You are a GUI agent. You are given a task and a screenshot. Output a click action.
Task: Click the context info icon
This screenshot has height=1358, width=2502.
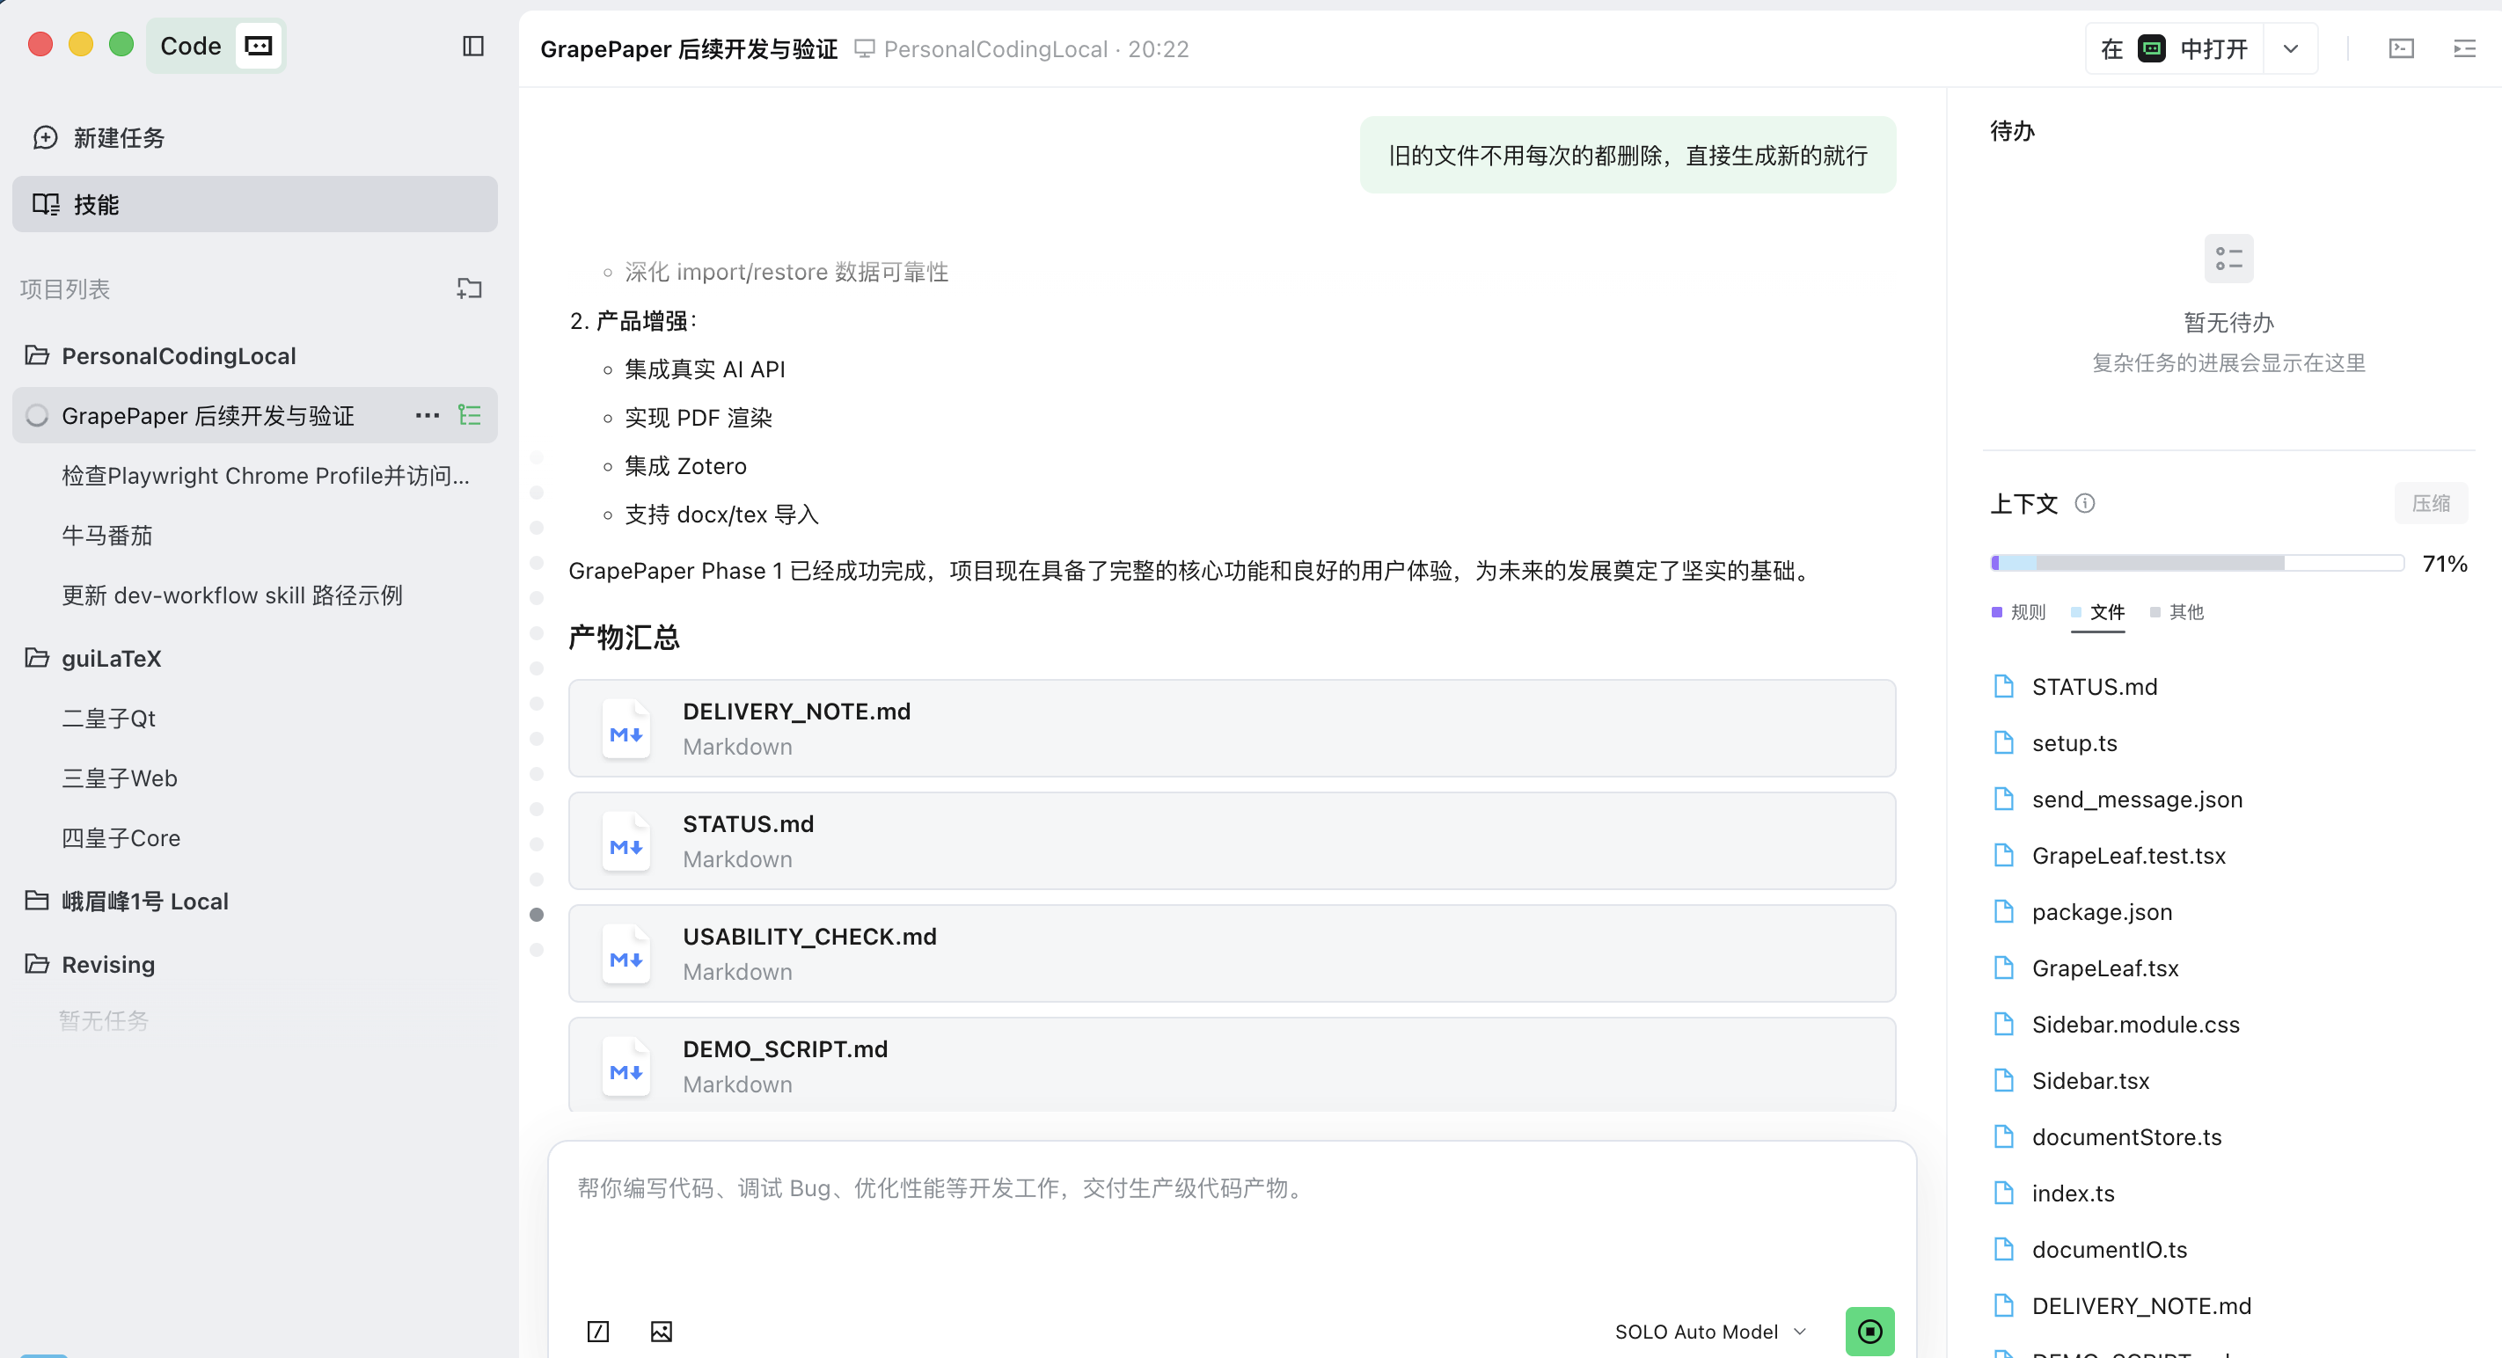(x=2084, y=503)
